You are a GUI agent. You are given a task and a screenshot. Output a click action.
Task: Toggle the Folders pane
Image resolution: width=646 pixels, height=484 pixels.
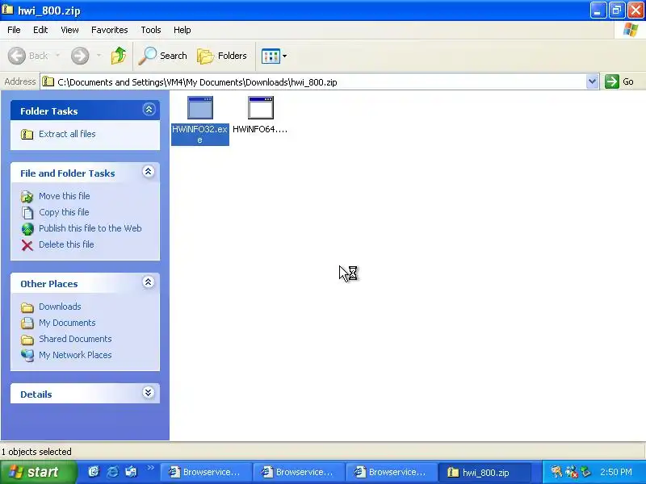[222, 56]
